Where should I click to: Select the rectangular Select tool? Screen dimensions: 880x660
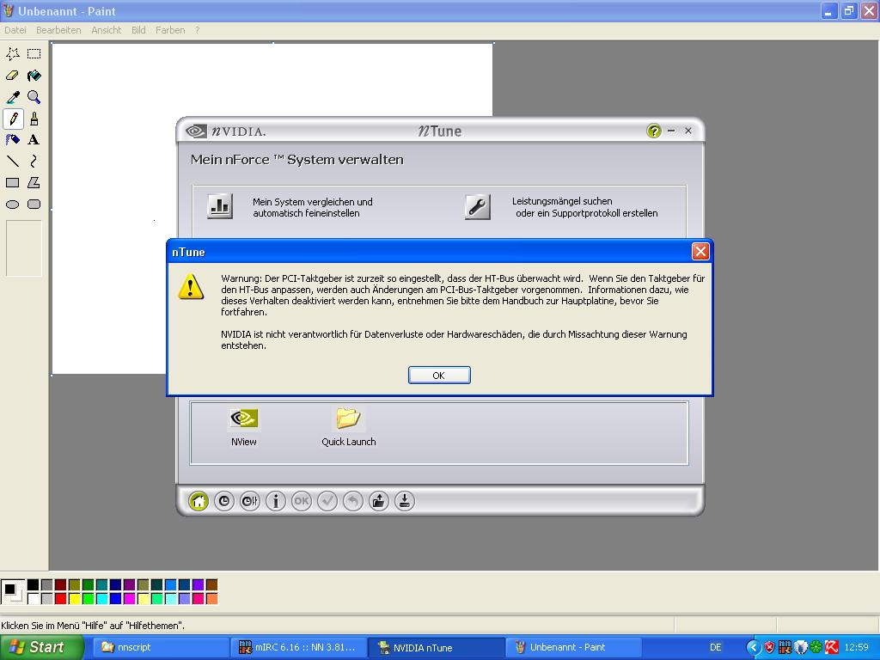click(34, 54)
